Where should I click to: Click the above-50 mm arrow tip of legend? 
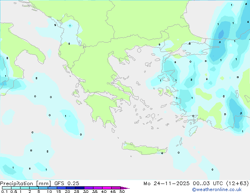[x=125, y=188]
